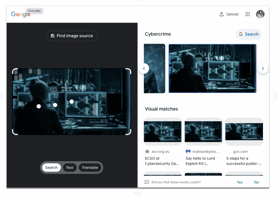Click the top-left crop corner handle

point(15,71)
